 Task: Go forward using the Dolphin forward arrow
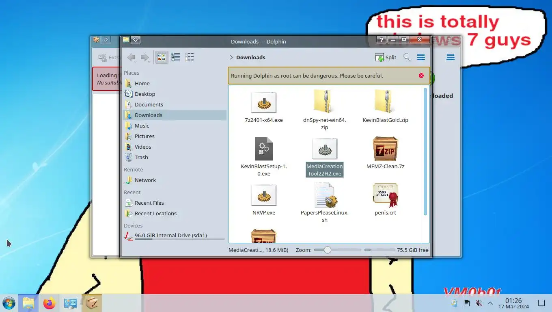coord(144,57)
